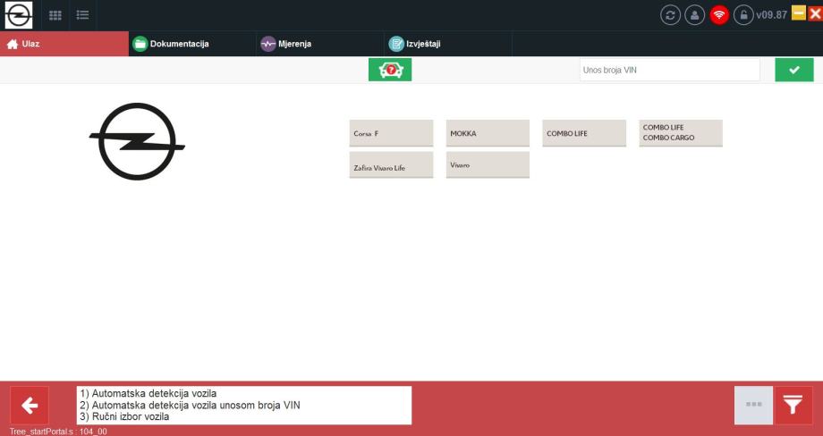Click automatic vehicle detection car icon
823x436 pixels.
click(390, 70)
